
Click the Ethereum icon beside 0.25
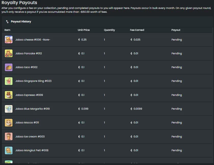coord(79,40)
